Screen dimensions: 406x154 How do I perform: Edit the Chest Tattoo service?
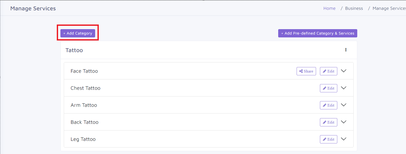pos(328,88)
